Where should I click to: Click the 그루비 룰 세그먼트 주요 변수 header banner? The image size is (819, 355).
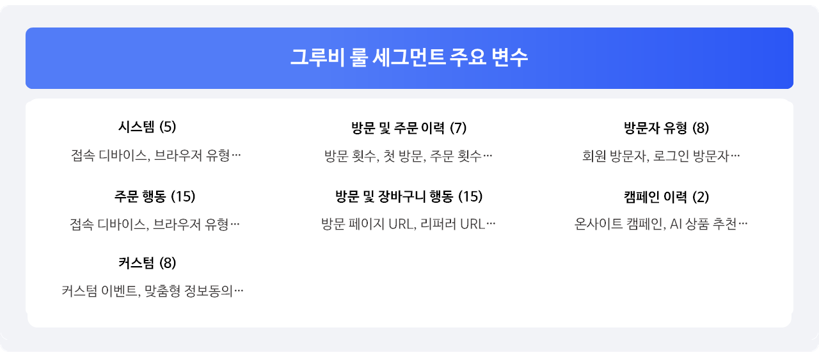[x=409, y=58]
